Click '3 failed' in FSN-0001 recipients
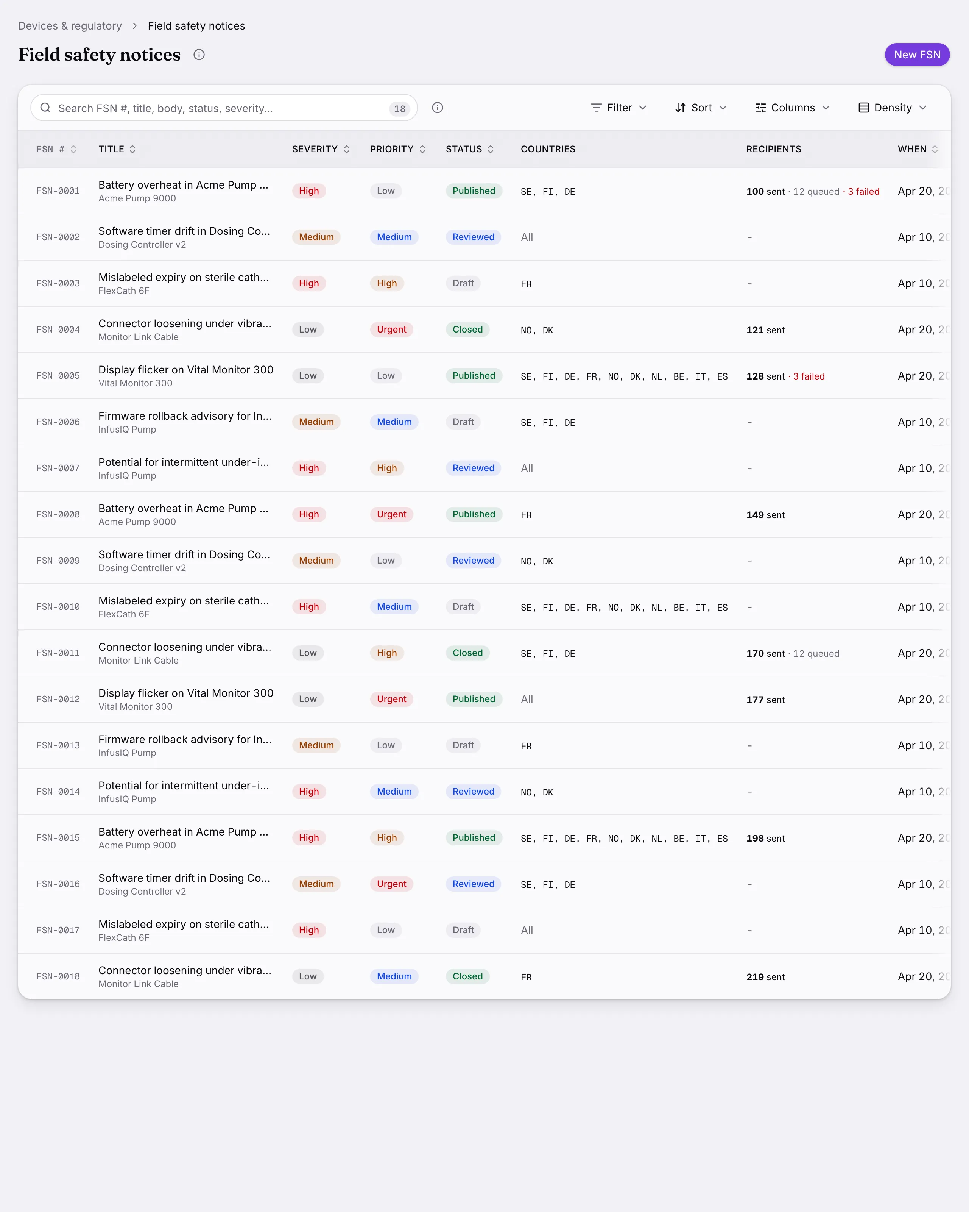Screen dimensions: 969x1212 coord(863,192)
